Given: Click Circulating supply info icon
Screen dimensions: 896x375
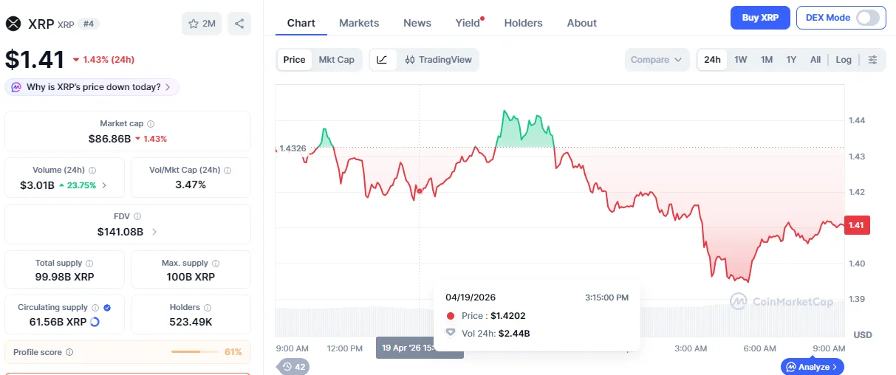Looking at the screenshot, I should point(95,307).
